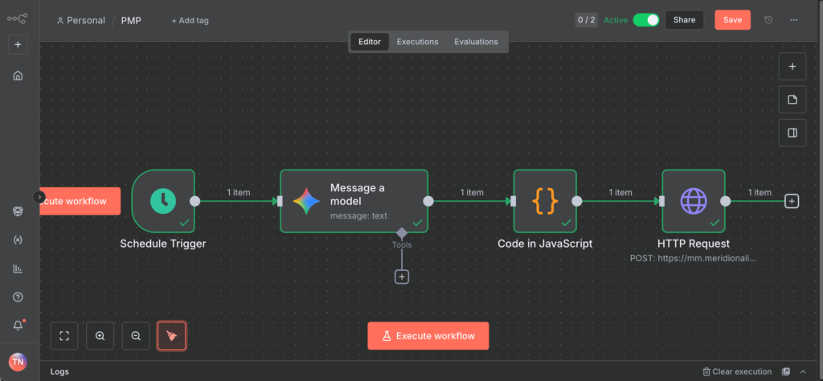Click the tidy up workflow broom icon
This screenshot has height=381, width=823.
[x=172, y=336]
